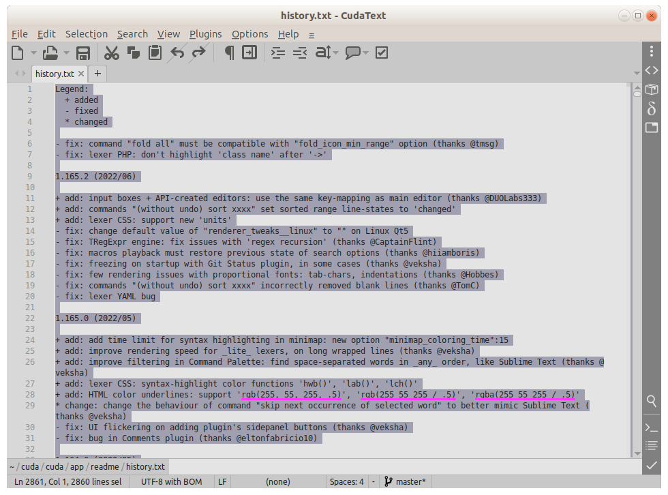Open search via the magnifier in bottom-right sidebar

(x=651, y=402)
